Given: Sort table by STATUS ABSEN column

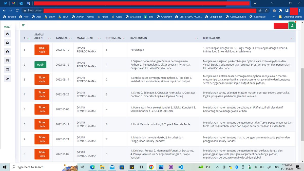Looking at the screenshot, I should [43, 36].
